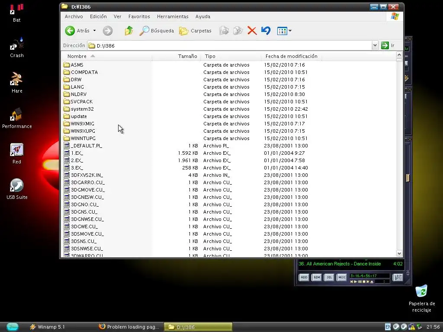Image resolution: width=443 pixels, height=332 pixels.
Task: Click the blue Undo arrow icon
Action: [x=266, y=31]
